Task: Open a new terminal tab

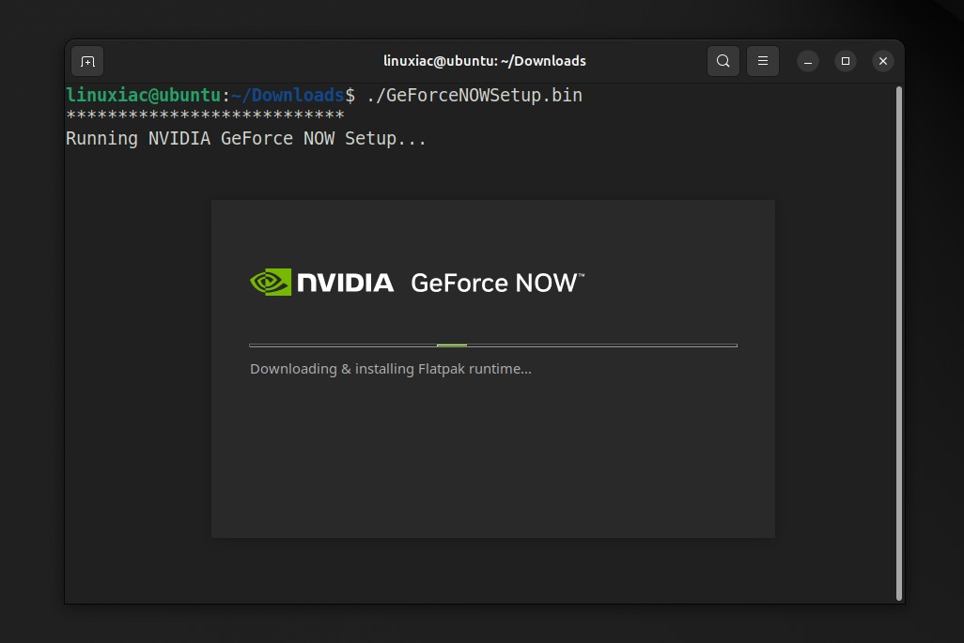Action: pyautogui.click(x=87, y=61)
